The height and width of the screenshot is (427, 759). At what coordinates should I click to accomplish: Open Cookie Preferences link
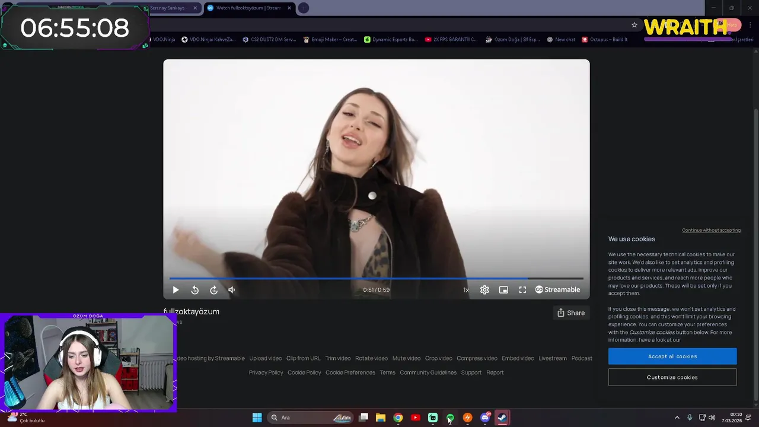[x=350, y=372]
